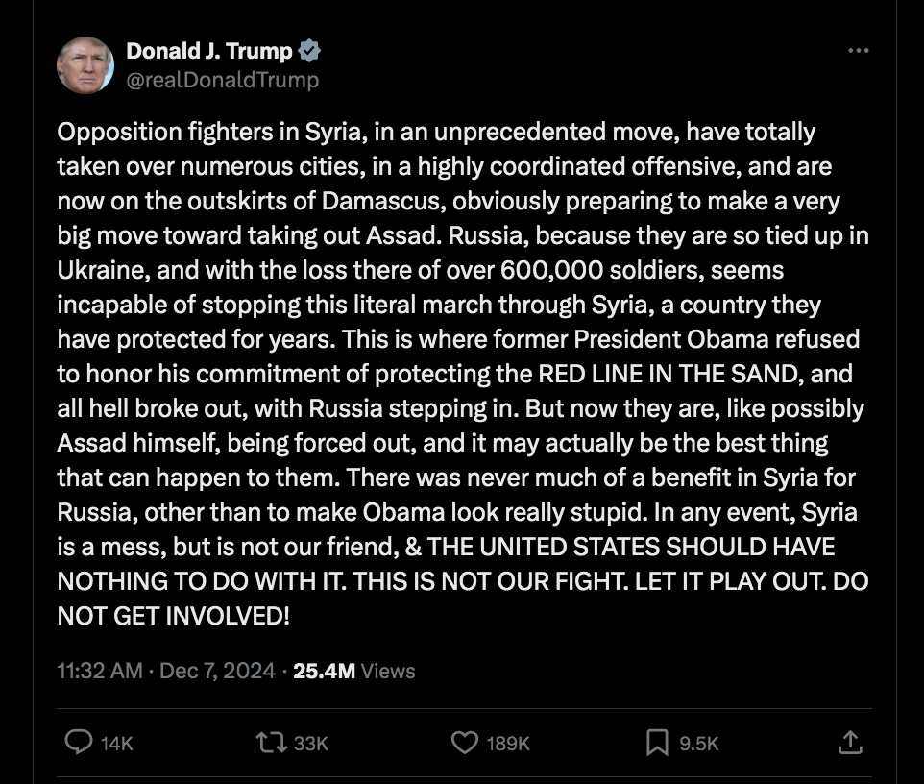Click the 33K reposts count

coord(310,743)
